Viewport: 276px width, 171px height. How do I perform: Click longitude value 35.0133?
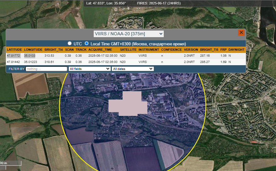30,56
